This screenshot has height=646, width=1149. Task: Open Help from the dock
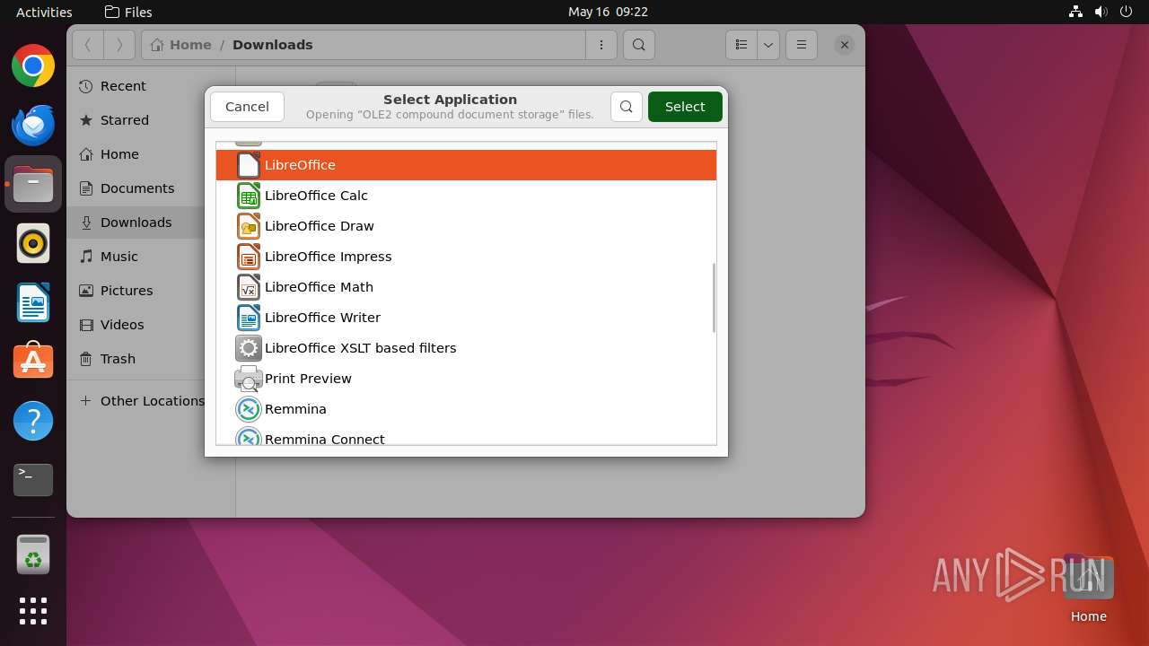pyautogui.click(x=33, y=421)
